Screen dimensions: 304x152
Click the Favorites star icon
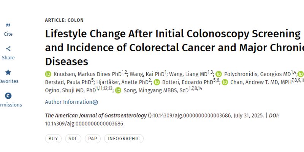(x=8, y=72)
